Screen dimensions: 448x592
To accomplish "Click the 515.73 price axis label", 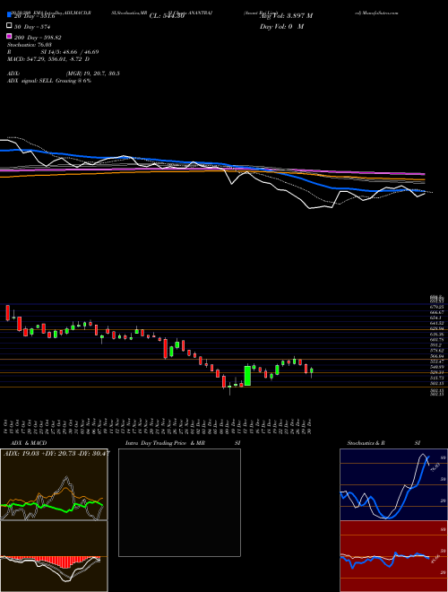I will [438, 378].
